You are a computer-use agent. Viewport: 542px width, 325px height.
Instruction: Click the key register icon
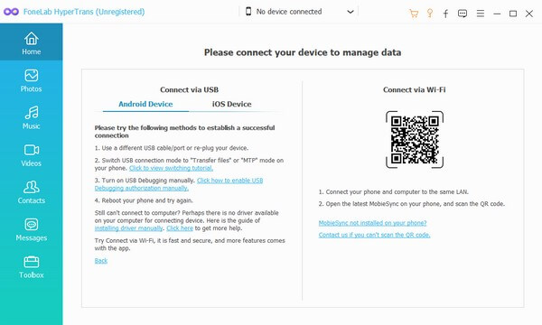[430, 14]
